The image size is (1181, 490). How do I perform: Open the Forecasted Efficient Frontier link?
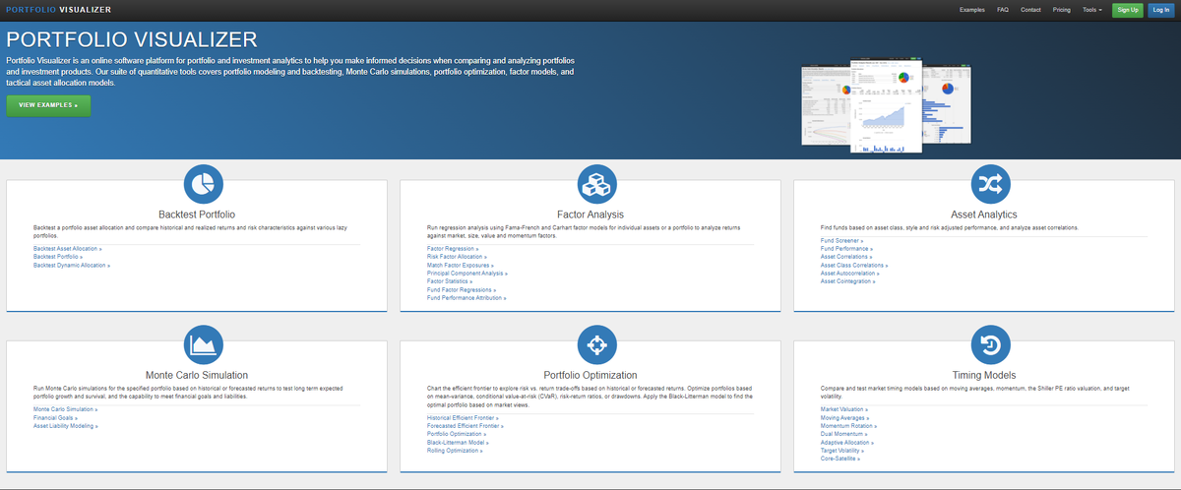click(x=466, y=425)
